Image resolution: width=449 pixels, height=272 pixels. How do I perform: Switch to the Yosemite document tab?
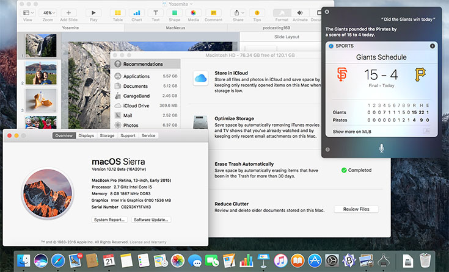point(70,27)
